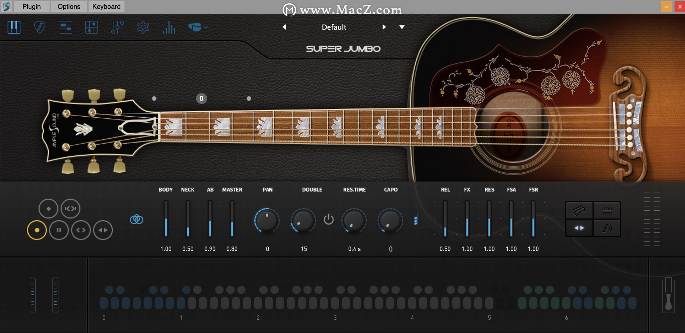Click the Default preset name

[x=334, y=27]
